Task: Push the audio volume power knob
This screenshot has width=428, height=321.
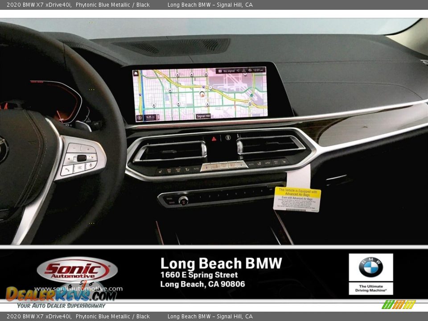Action: pyautogui.click(x=183, y=201)
